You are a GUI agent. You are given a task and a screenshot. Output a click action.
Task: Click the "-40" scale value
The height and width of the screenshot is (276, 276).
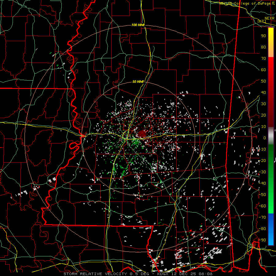[263, 183]
